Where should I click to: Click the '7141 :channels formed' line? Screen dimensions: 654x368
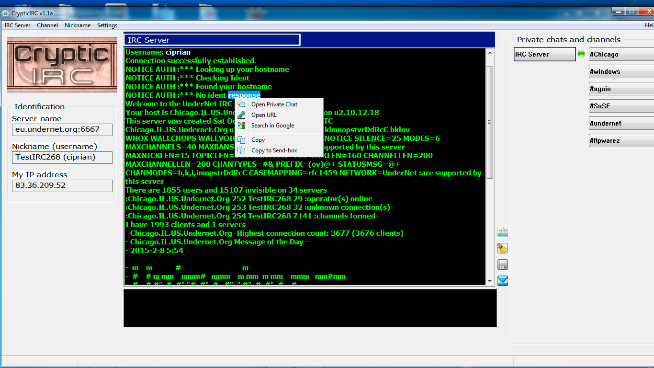[x=250, y=216]
